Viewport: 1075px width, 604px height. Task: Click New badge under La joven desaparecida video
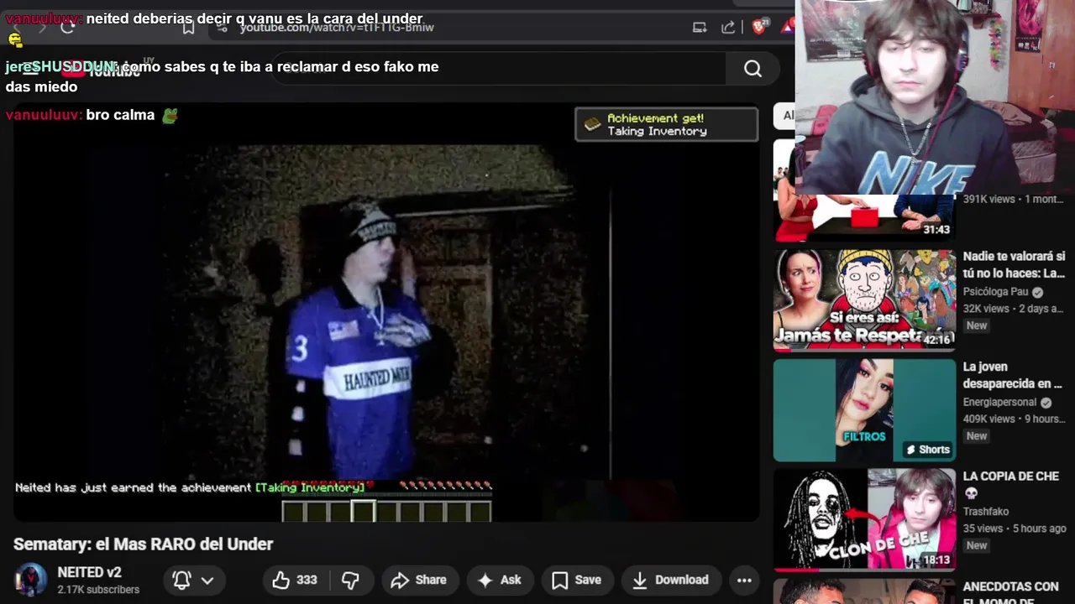tap(977, 435)
